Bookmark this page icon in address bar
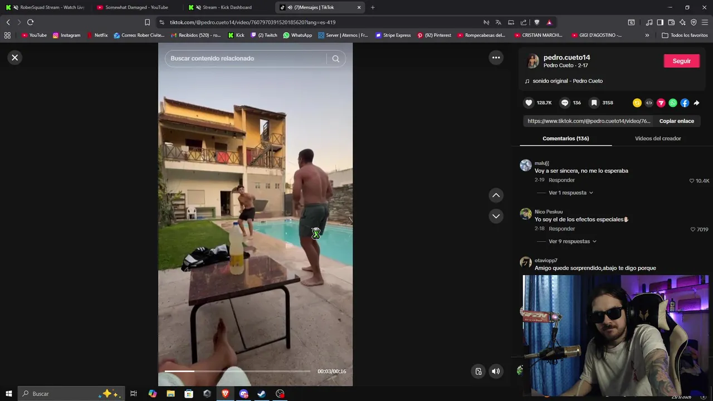This screenshot has width=713, height=401. pos(147,22)
